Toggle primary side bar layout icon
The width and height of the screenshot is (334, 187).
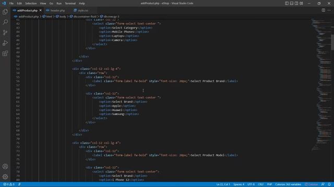click(287, 3)
